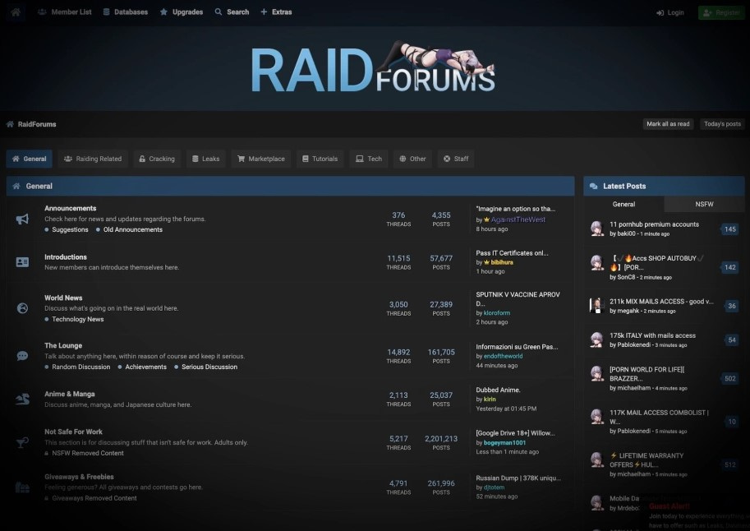Click the Giveaways & Freebies gift icon
This screenshot has width=750, height=531.
[x=22, y=487]
